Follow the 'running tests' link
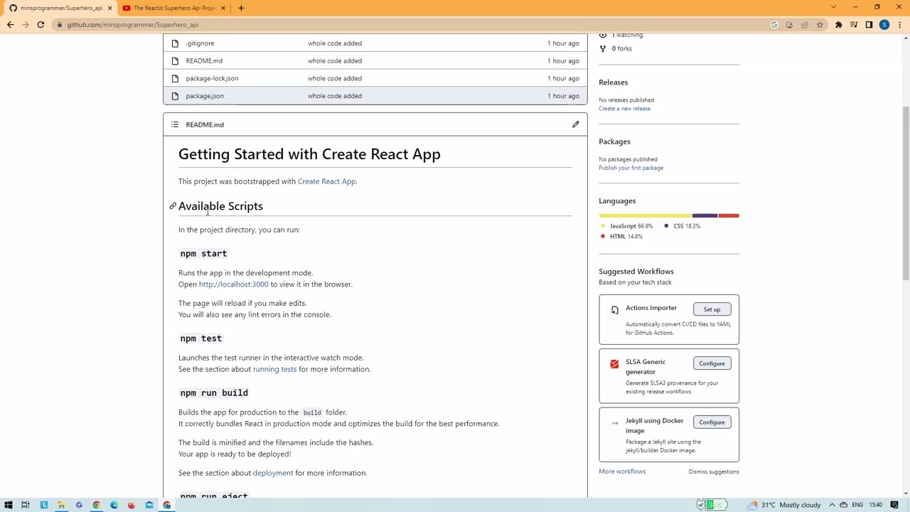The height and width of the screenshot is (512, 910). click(x=274, y=369)
